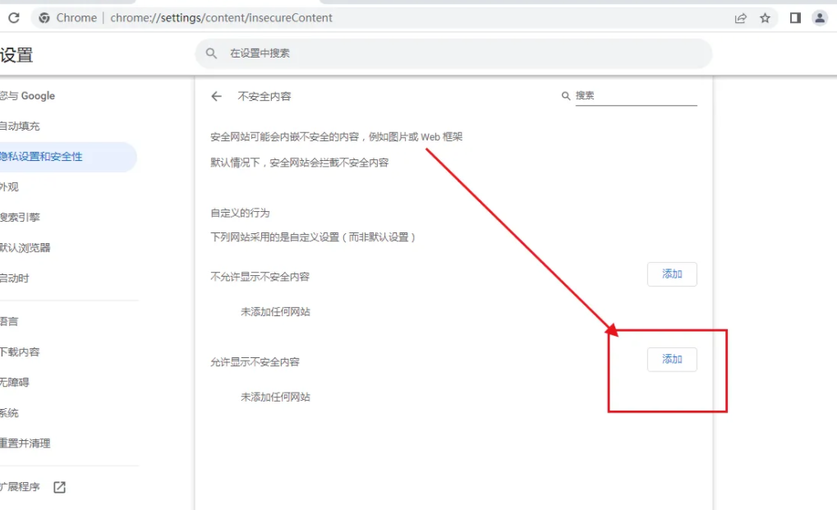Click the 允许显示不安全内容 label
This screenshot has height=510, width=837.
tap(255, 362)
